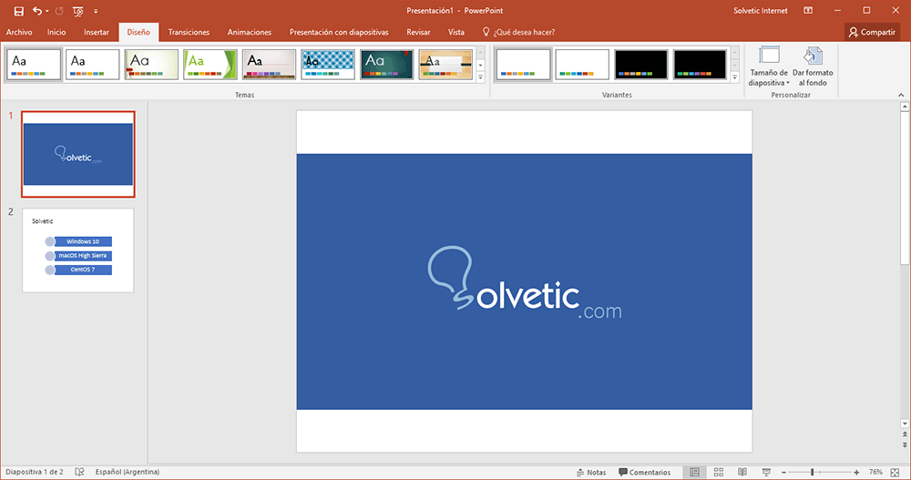The width and height of the screenshot is (911, 480).
Task: Apply the dark teal chalkboard theme
Action: coord(387,64)
